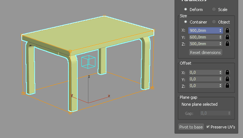Click the X axis label of the gizmo
This screenshot has width=243, height=138.
pos(109,96)
